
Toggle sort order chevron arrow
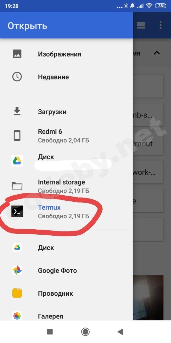(157, 53)
